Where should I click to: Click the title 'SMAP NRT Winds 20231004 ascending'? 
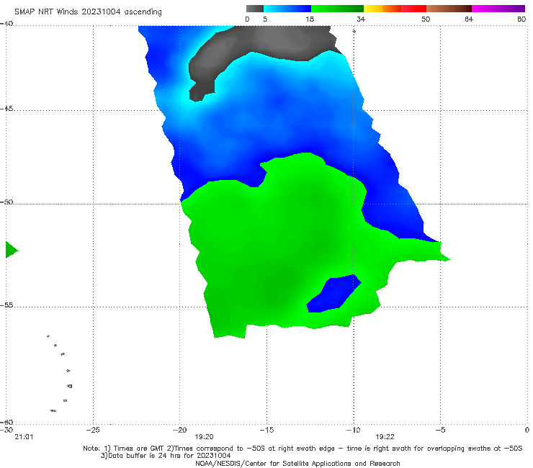coord(88,12)
